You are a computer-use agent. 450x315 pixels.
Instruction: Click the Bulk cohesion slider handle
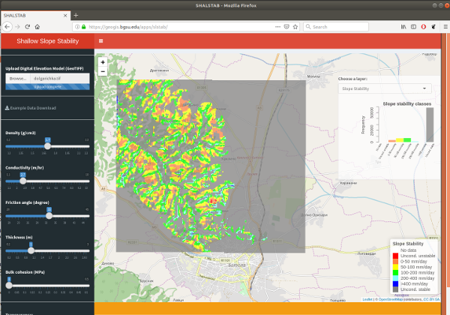[x=8, y=285]
